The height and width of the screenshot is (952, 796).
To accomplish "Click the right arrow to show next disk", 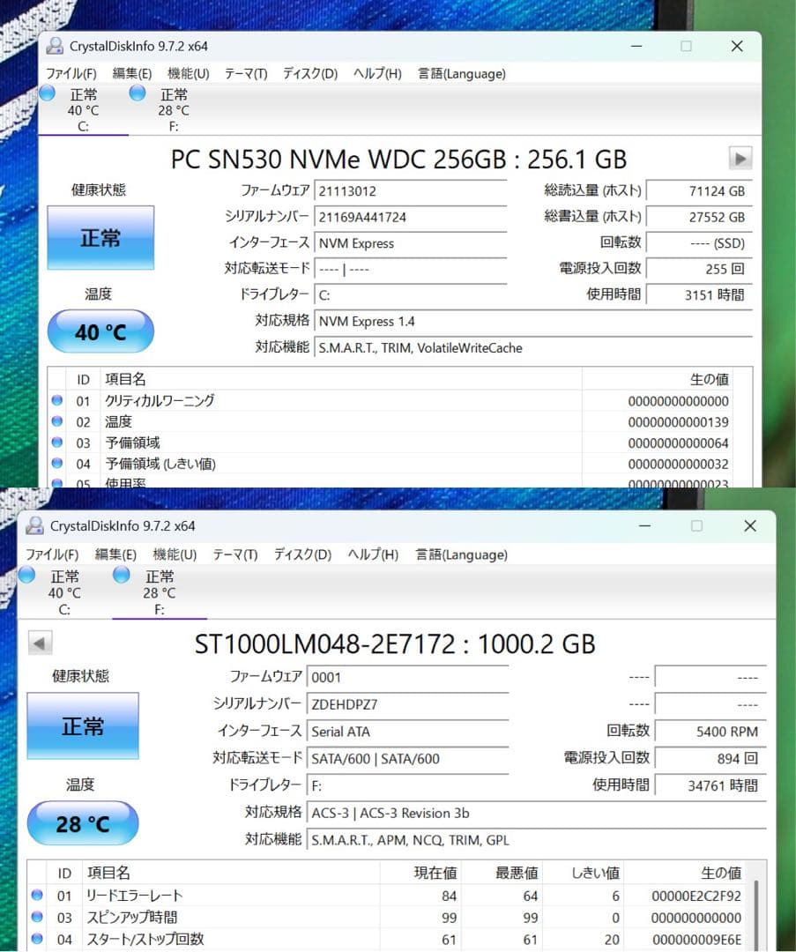I will click(x=739, y=159).
